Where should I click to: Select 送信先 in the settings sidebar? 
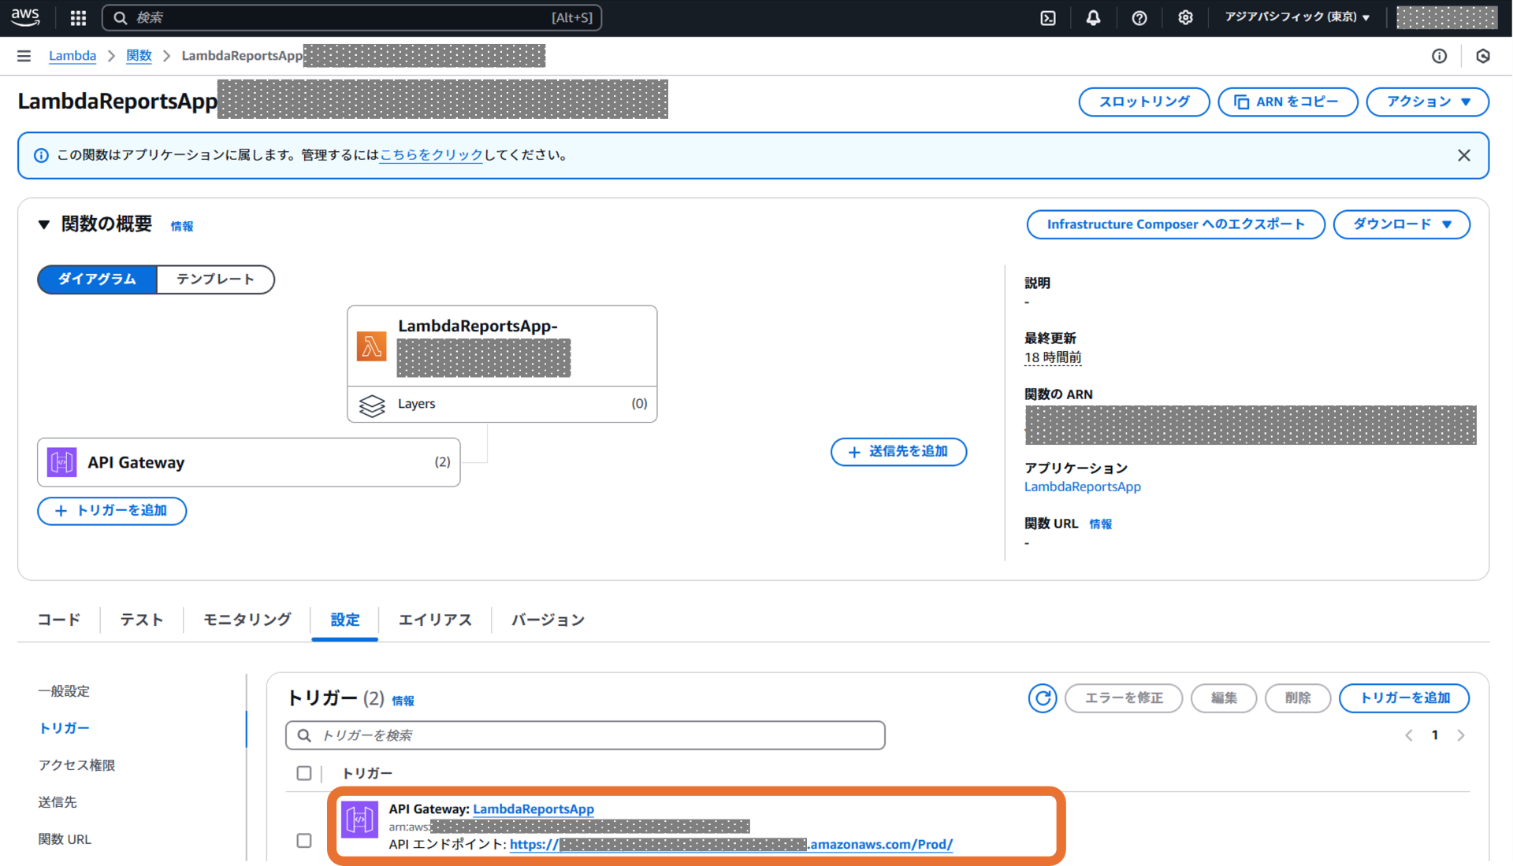tap(58, 802)
